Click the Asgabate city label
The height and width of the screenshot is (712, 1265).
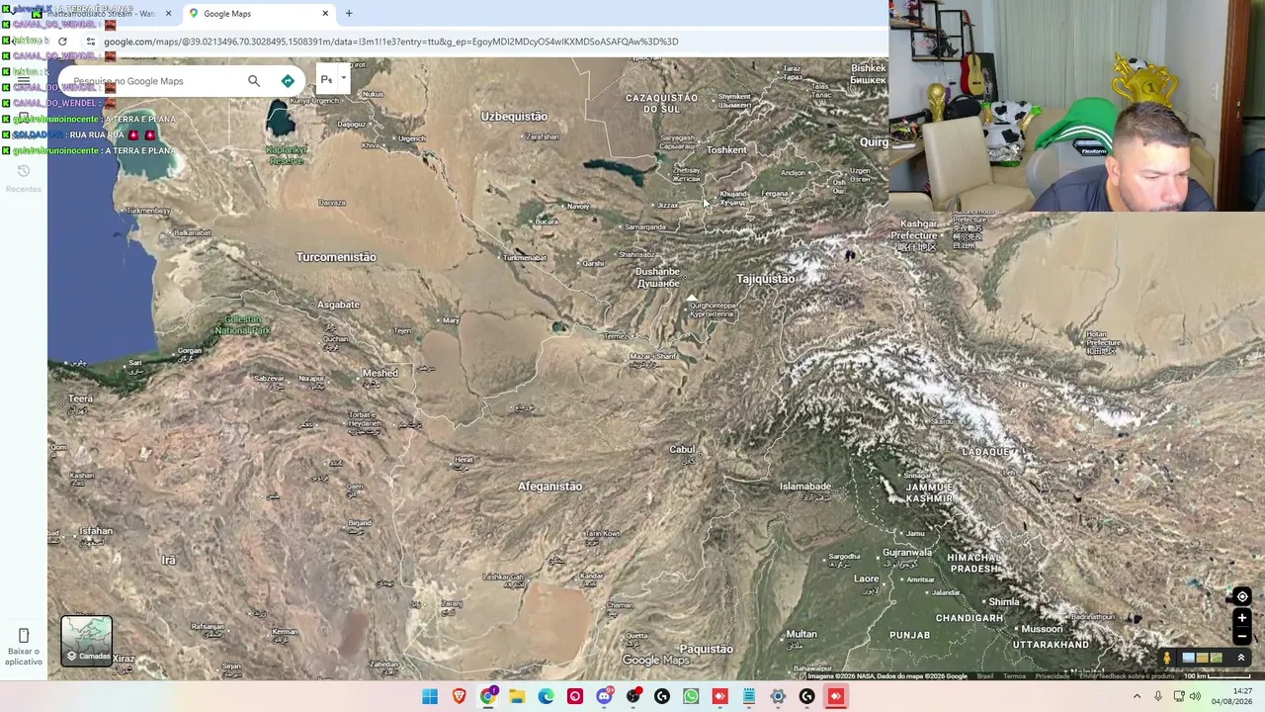[339, 305]
